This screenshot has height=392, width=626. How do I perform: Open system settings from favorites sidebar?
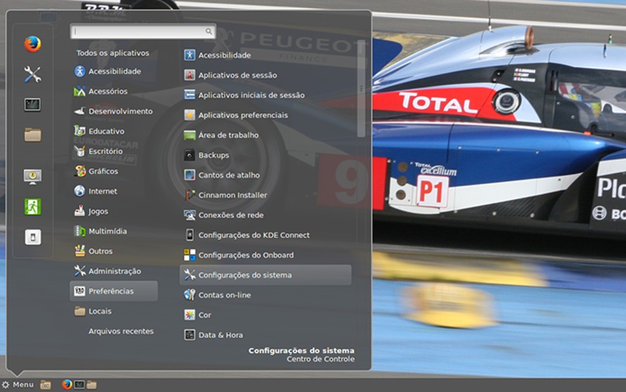[32, 74]
